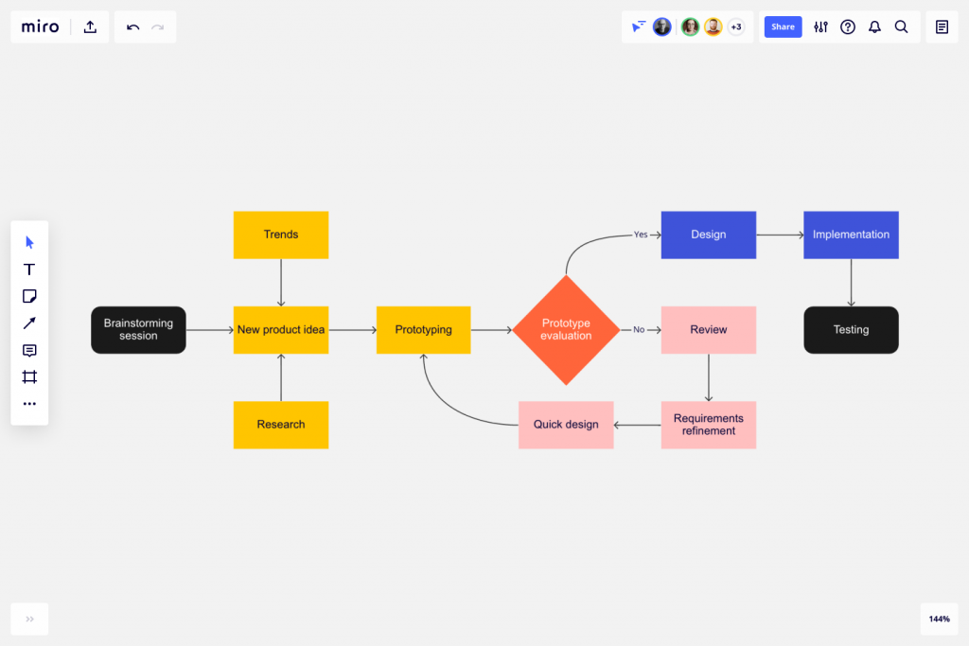Open board search

click(901, 26)
